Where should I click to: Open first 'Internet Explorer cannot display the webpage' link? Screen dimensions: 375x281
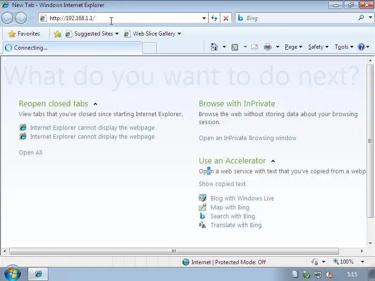click(92, 127)
